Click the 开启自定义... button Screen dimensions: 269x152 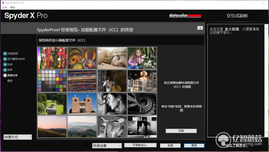point(140,145)
